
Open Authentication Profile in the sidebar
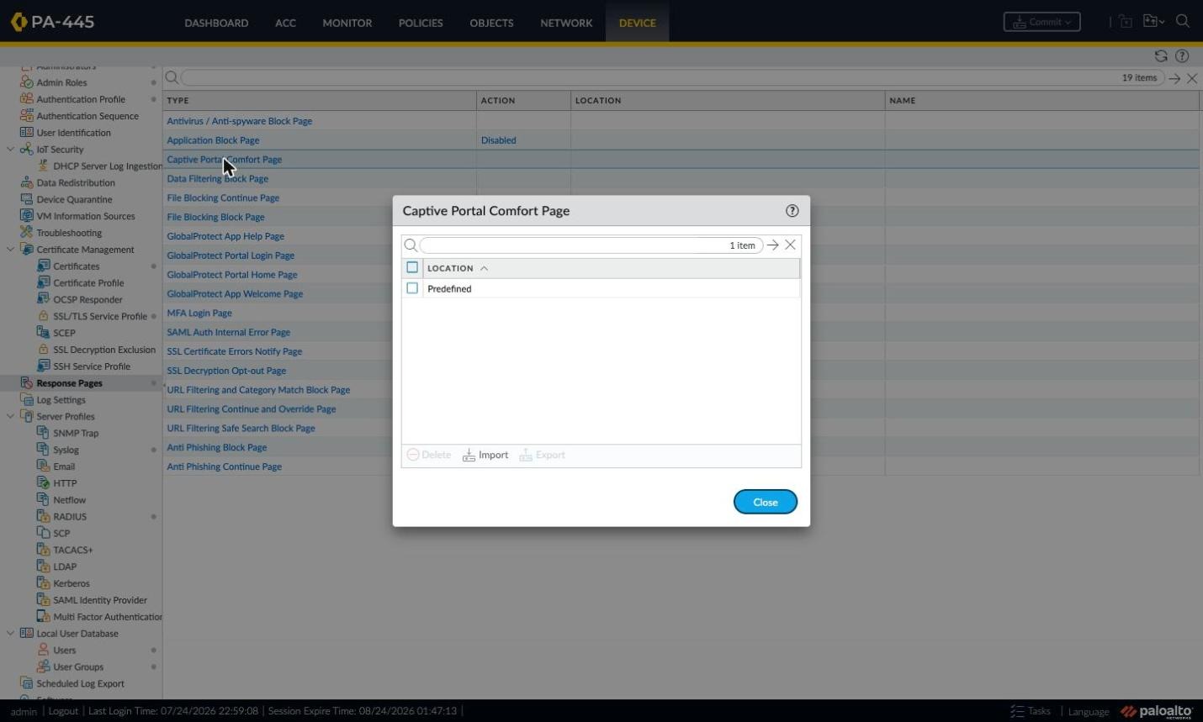[81, 99]
